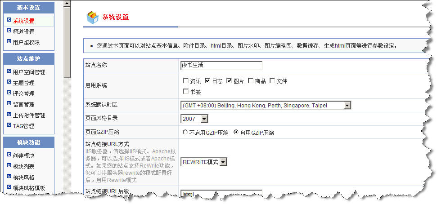Open the REWRITE模式 URL mode dropdown
The height and width of the screenshot is (204, 437).
coord(223,162)
